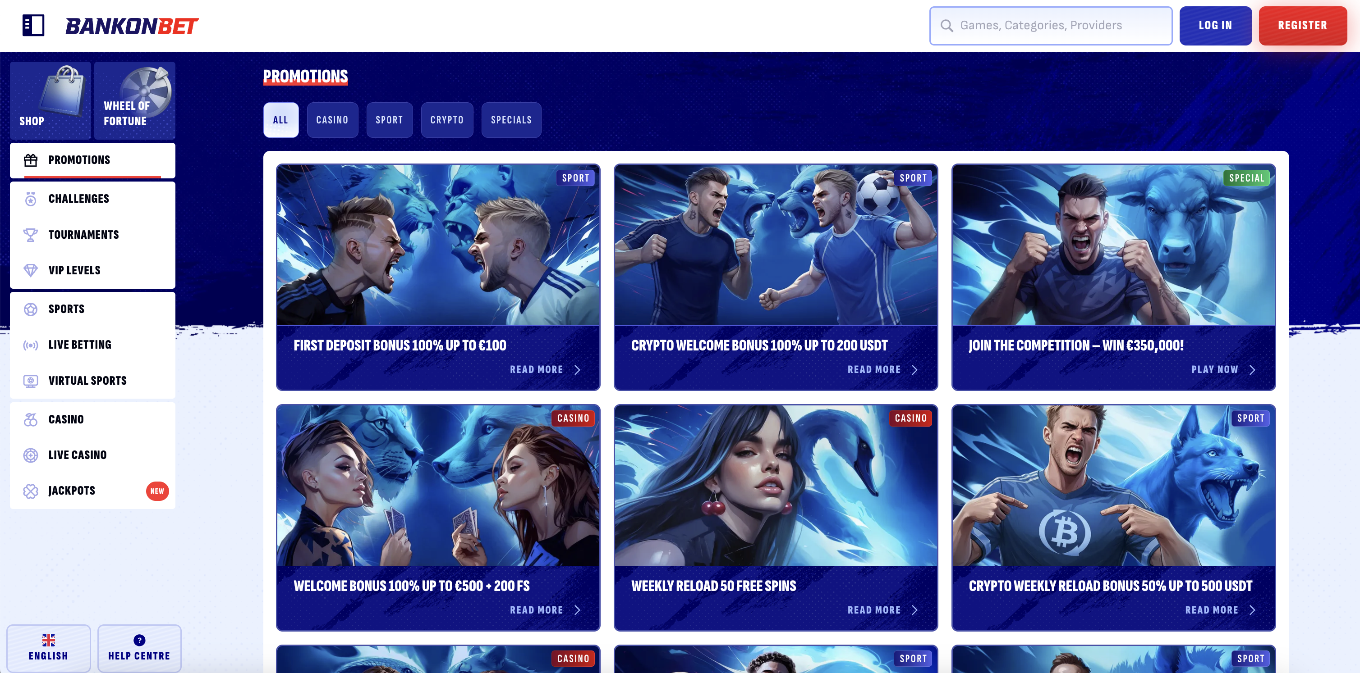Open the €350,000 competition promotion image
Image resolution: width=1360 pixels, height=673 pixels.
tap(1113, 245)
